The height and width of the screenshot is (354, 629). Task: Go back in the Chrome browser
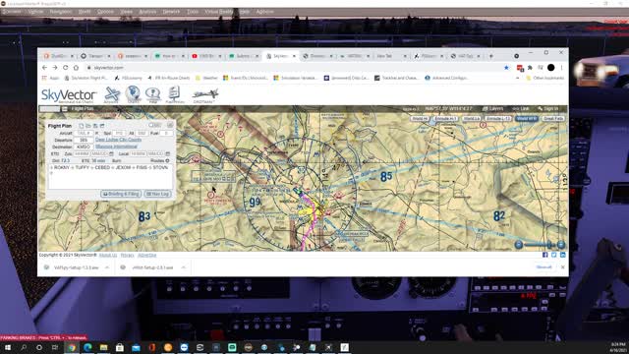click(x=44, y=68)
